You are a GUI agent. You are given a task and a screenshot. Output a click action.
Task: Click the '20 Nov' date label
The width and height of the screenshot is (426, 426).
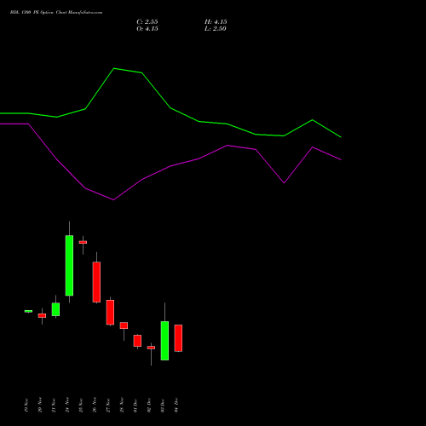pos(40,405)
